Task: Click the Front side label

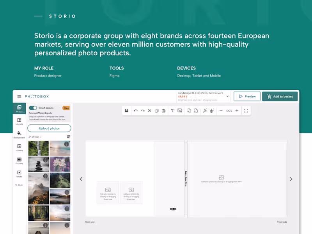Action: pyautogui.click(x=282, y=222)
